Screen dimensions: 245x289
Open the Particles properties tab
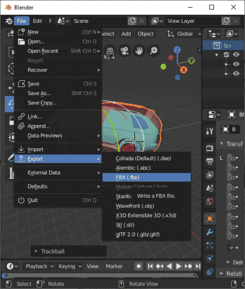(x=210, y=246)
